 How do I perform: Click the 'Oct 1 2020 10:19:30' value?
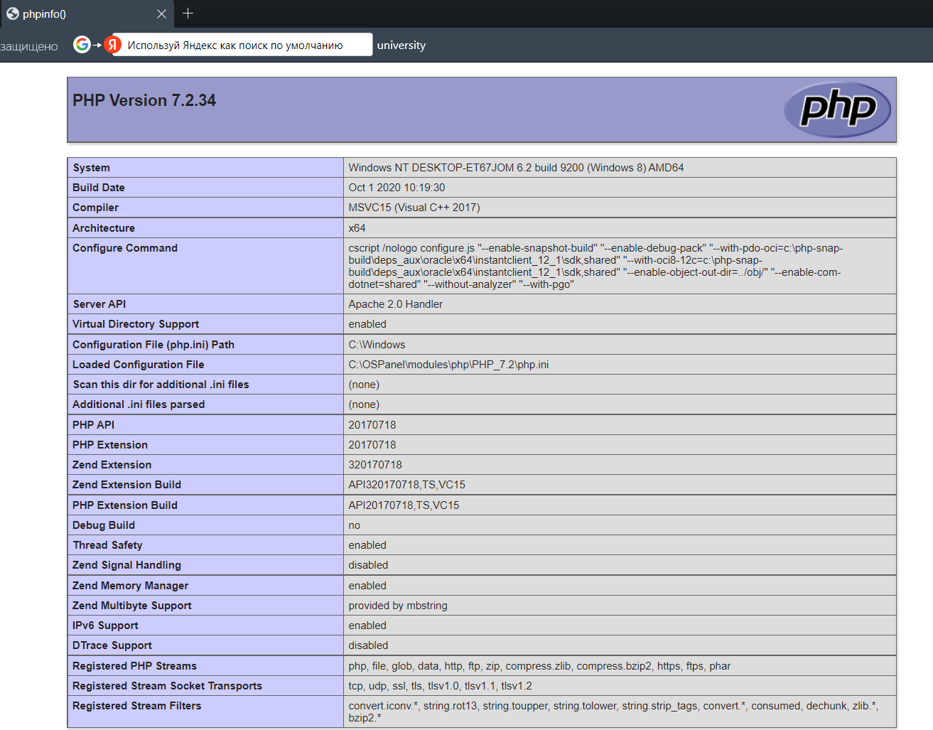(x=397, y=188)
